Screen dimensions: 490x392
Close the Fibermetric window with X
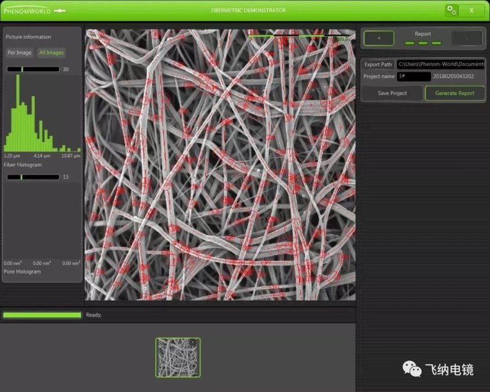pyautogui.click(x=471, y=10)
